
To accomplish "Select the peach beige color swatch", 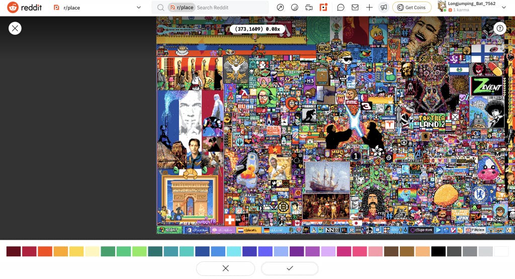I will pos(422,251).
